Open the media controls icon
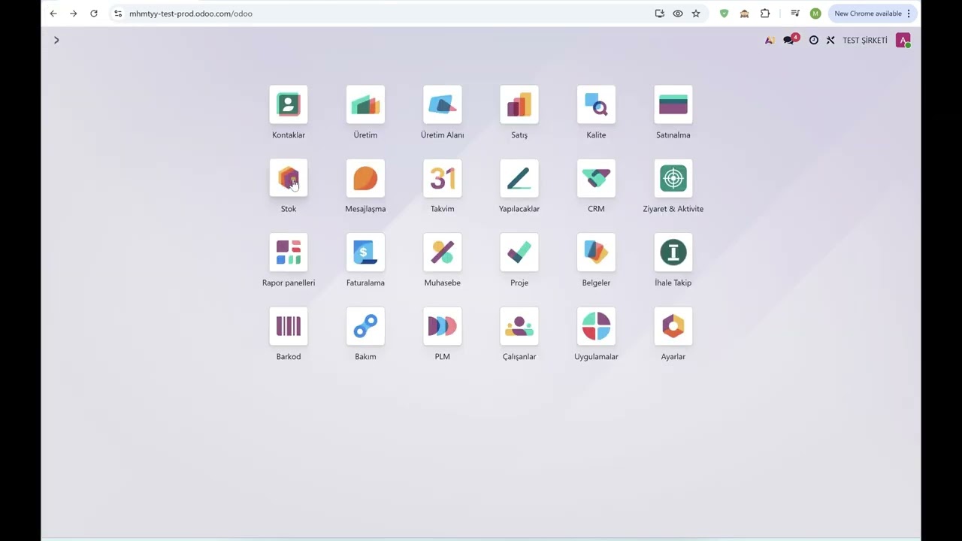The image size is (962, 541). [795, 14]
